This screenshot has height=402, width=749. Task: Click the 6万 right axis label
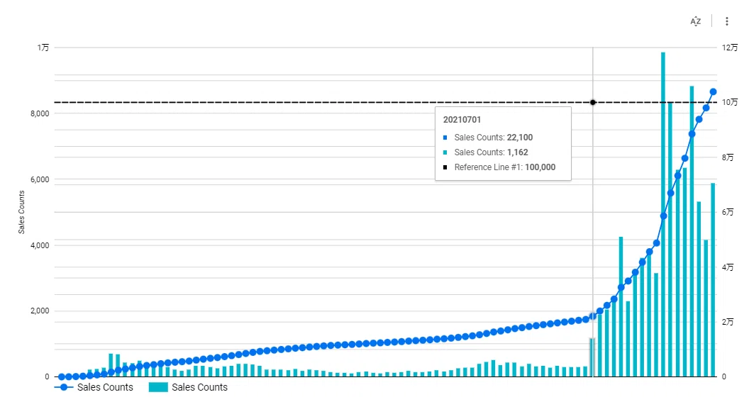coord(728,212)
